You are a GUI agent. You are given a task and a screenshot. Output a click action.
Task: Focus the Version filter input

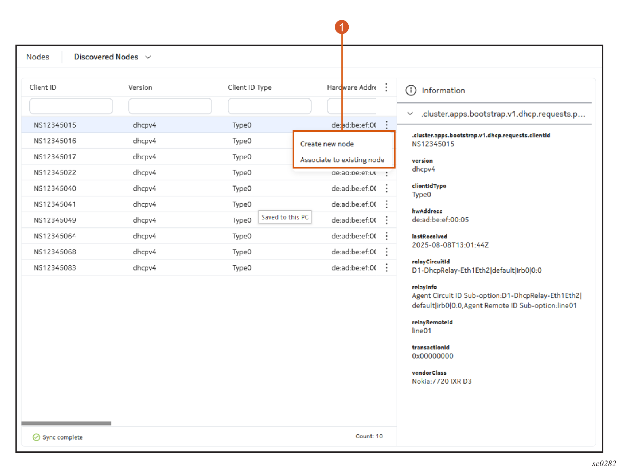170,106
